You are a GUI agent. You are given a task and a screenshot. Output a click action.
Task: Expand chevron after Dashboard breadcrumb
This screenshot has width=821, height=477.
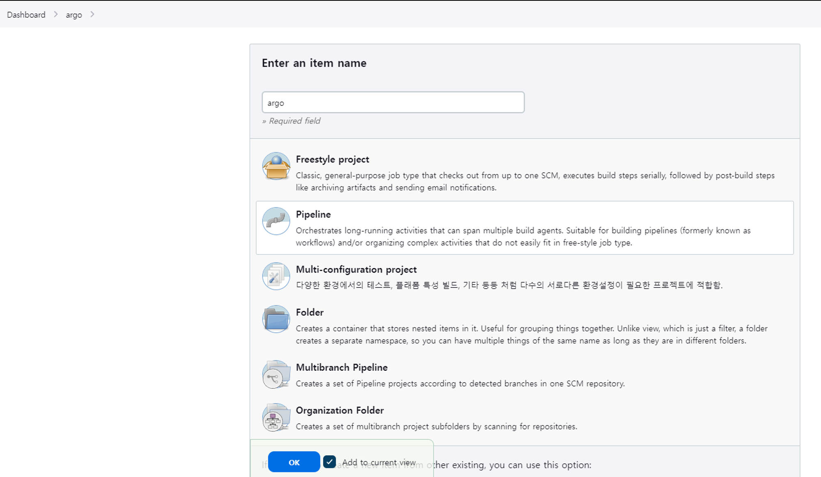(56, 14)
